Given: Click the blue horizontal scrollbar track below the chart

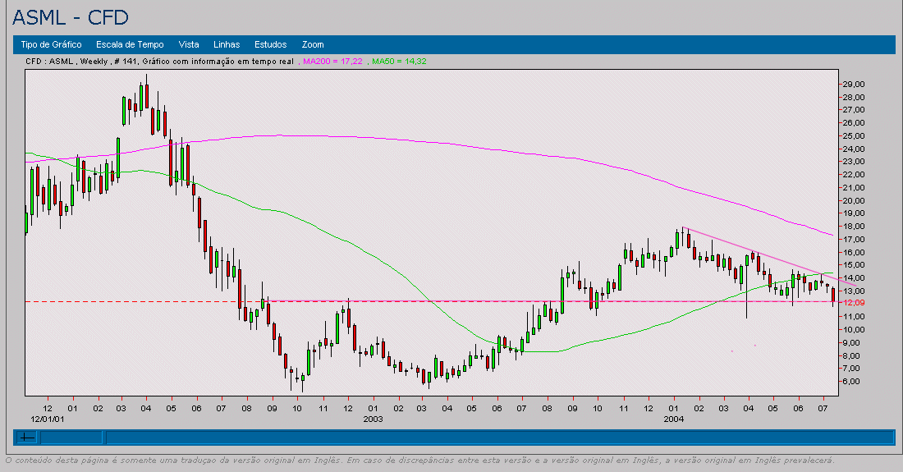Looking at the screenshot, I should 493,438.
